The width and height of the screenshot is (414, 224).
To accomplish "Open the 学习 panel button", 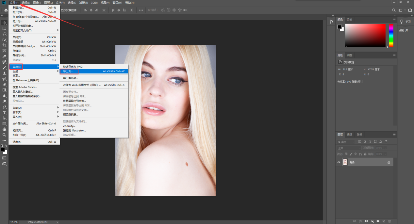I will (405, 22).
